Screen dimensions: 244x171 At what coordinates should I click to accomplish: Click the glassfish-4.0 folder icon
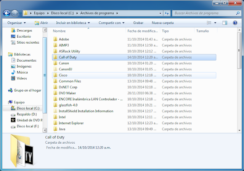tap(55, 105)
